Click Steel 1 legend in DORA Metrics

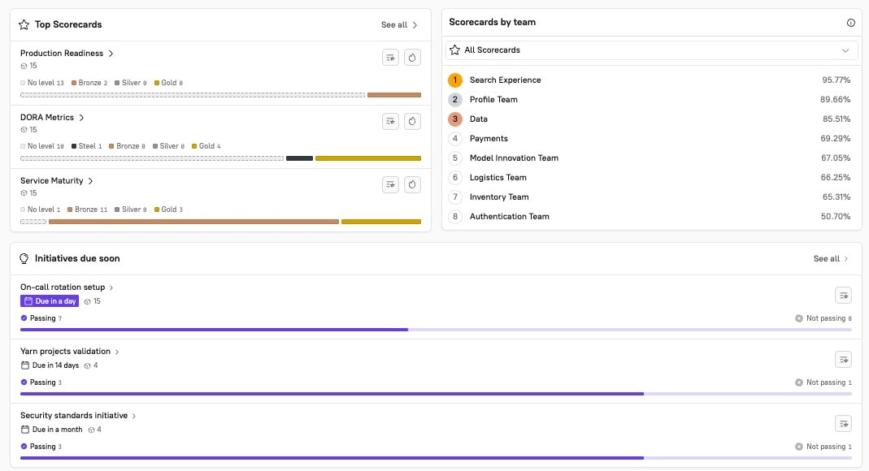coord(86,146)
